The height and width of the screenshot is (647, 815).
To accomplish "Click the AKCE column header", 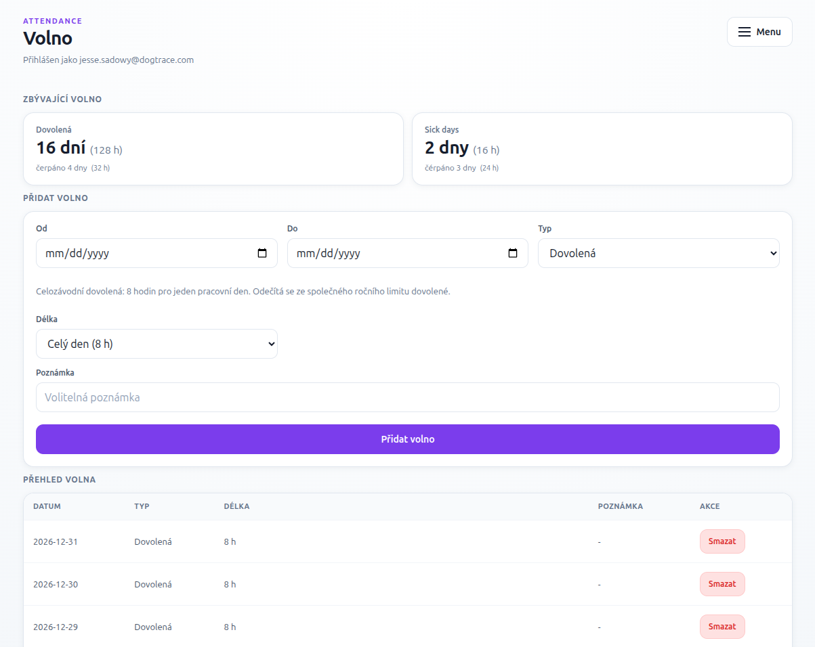I will [710, 506].
